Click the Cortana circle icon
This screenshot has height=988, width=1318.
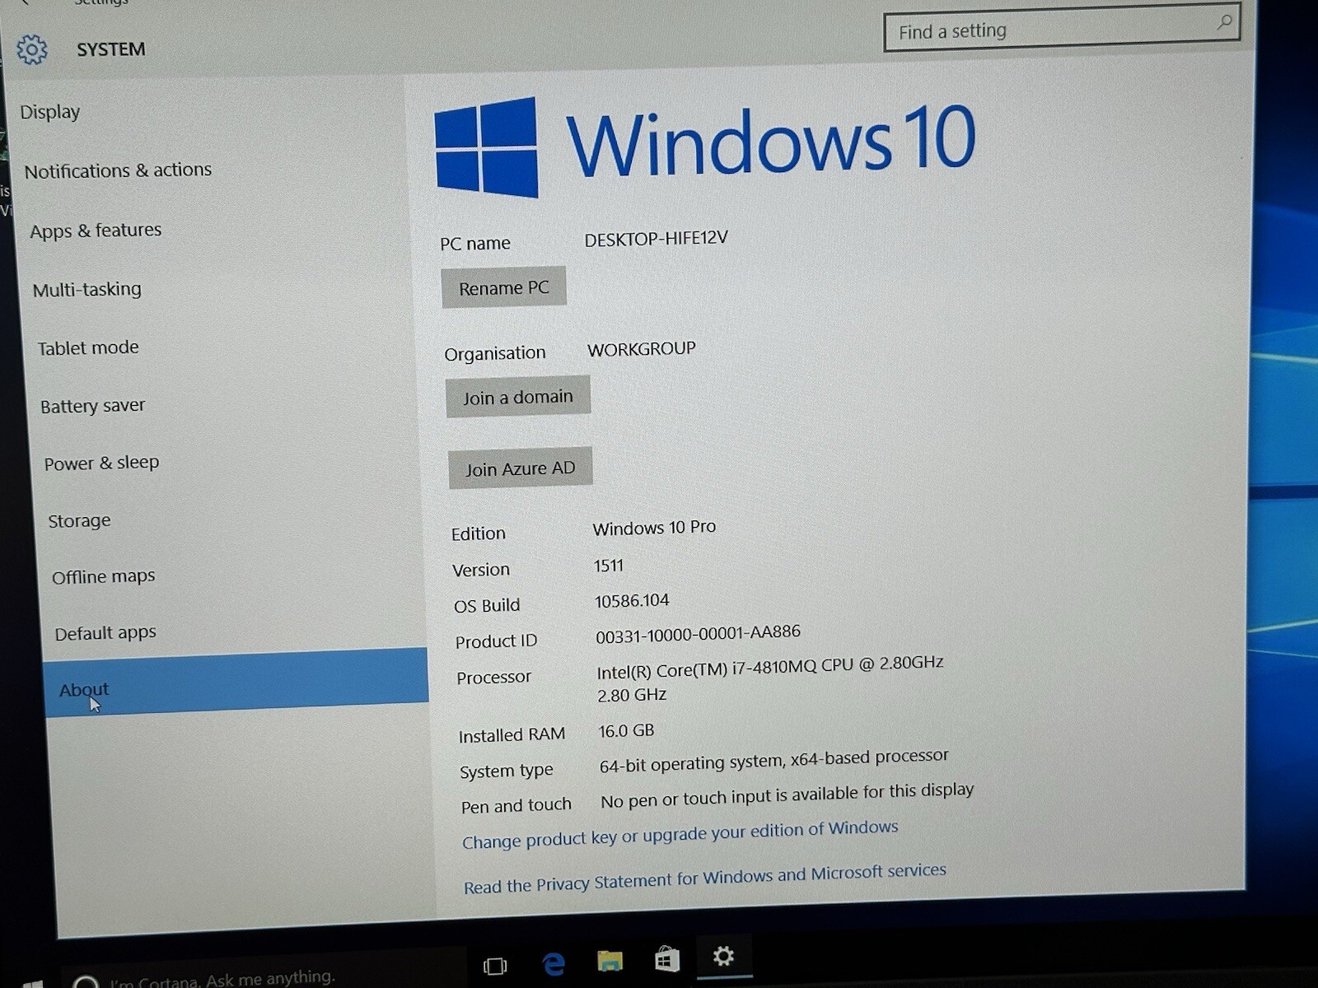click(86, 984)
